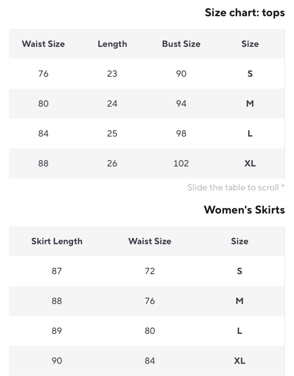Image resolution: width=294 pixels, height=376 pixels.
Task: Click the Size header in tops table
Action: pos(250,44)
